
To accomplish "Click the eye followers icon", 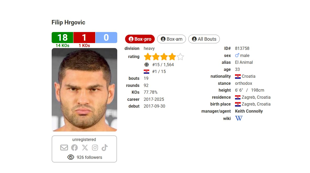I will tap(71, 157).
